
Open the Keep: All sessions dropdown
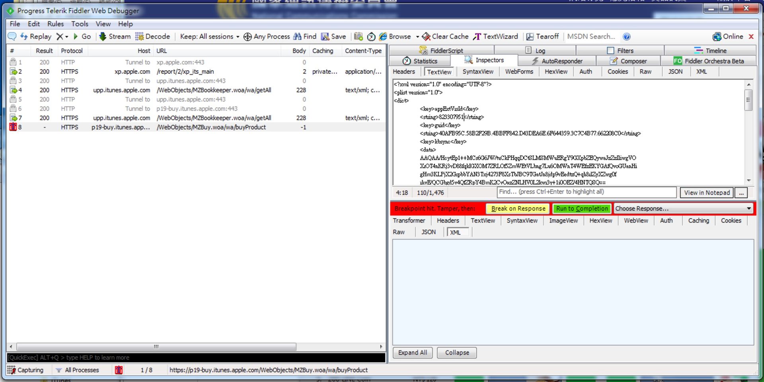tap(210, 37)
